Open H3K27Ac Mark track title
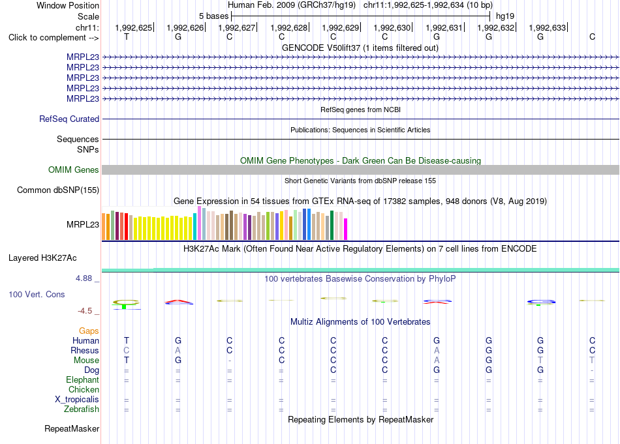 (360, 249)
